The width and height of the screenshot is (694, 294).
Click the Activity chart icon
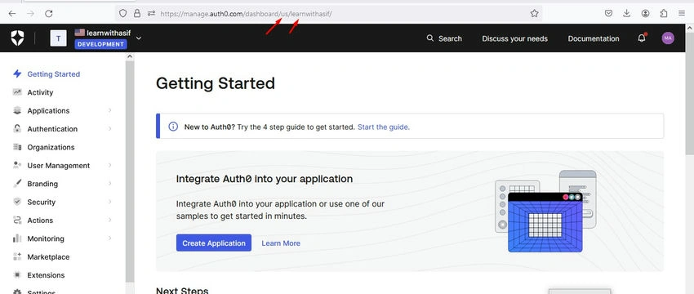tap(17, 92)
